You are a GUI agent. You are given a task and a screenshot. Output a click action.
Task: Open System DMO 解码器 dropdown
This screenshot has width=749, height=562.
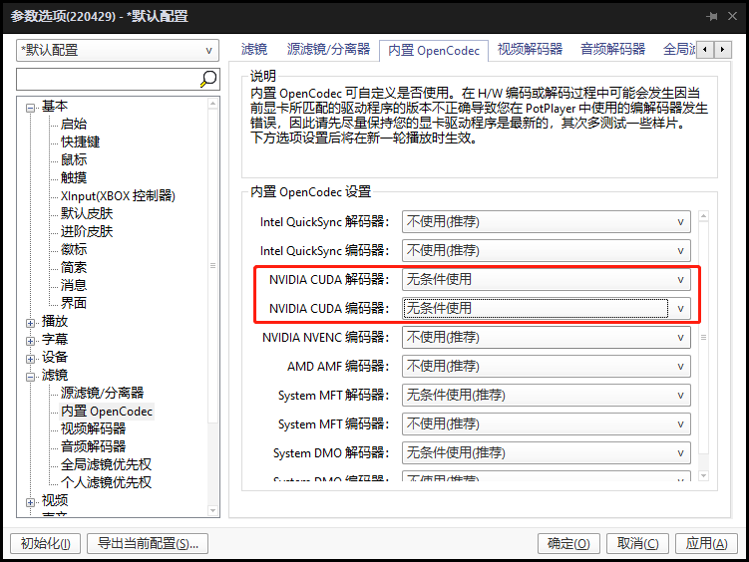click(546, 452)
